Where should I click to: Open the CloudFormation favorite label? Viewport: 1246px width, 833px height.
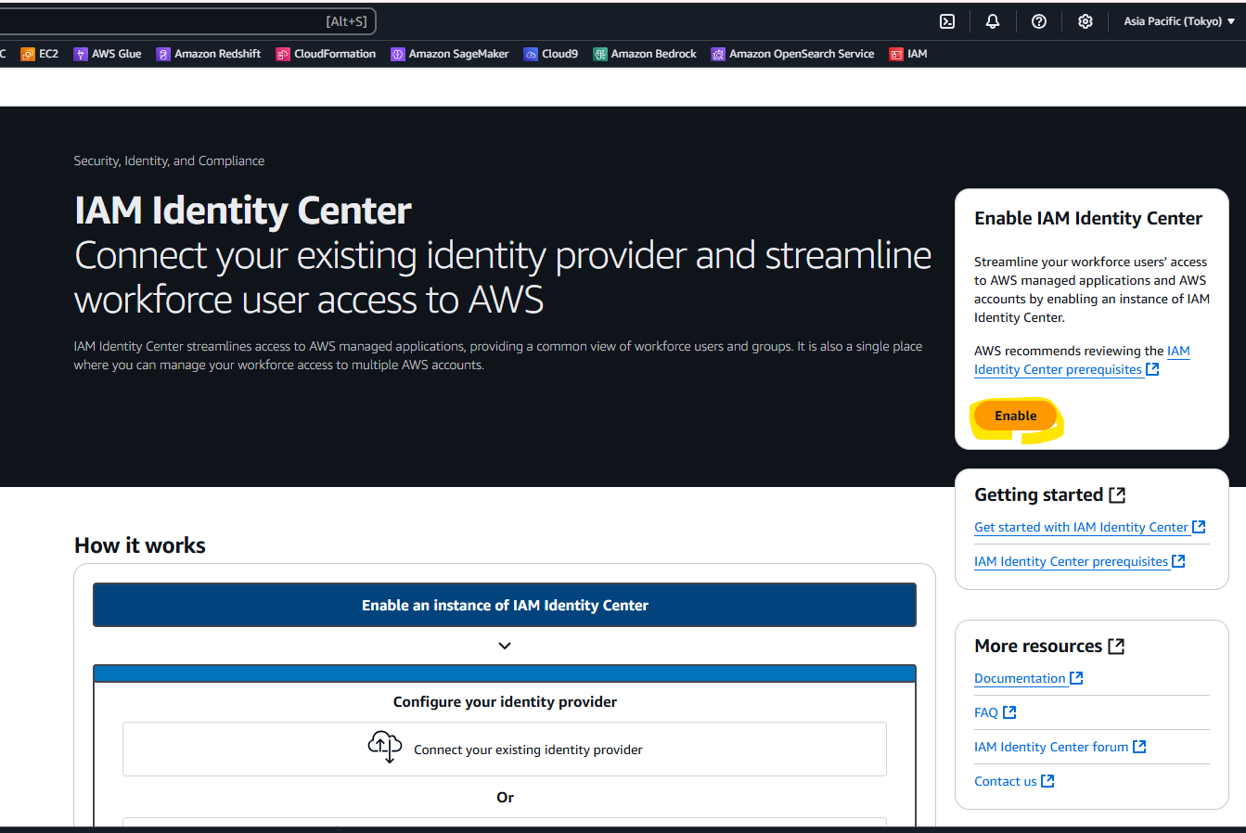click(x=335, y=54)
